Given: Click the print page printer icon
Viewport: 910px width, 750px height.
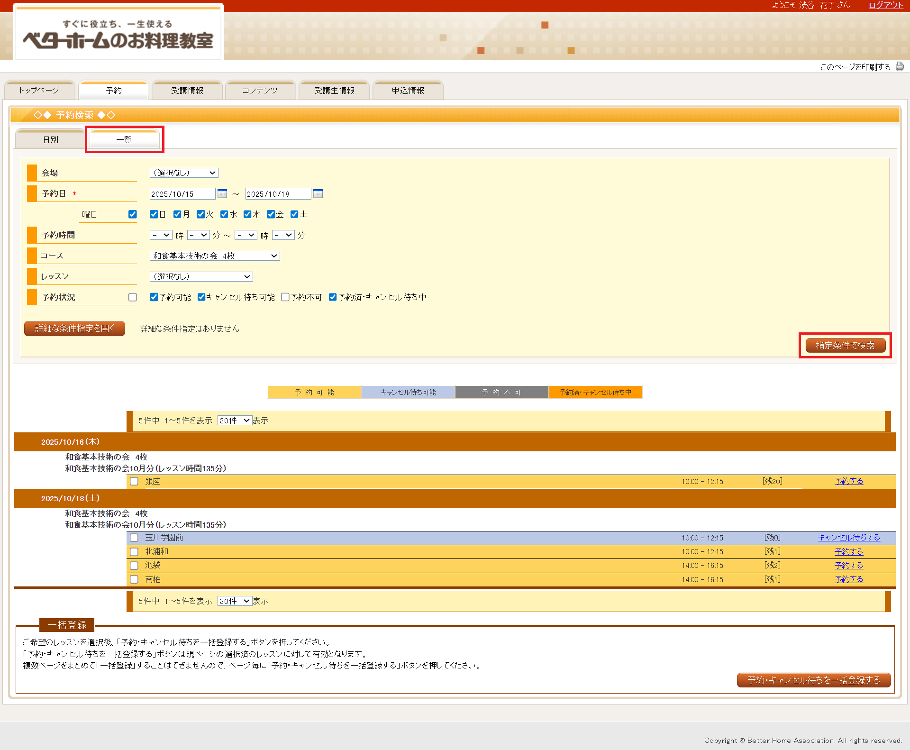Looking at the screenshot, I should 899,66.
